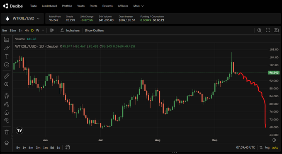Set the chart range to 3m
The height and width of the screenshot is (154, 282).
pyautogui.click(x=38, y=147)
